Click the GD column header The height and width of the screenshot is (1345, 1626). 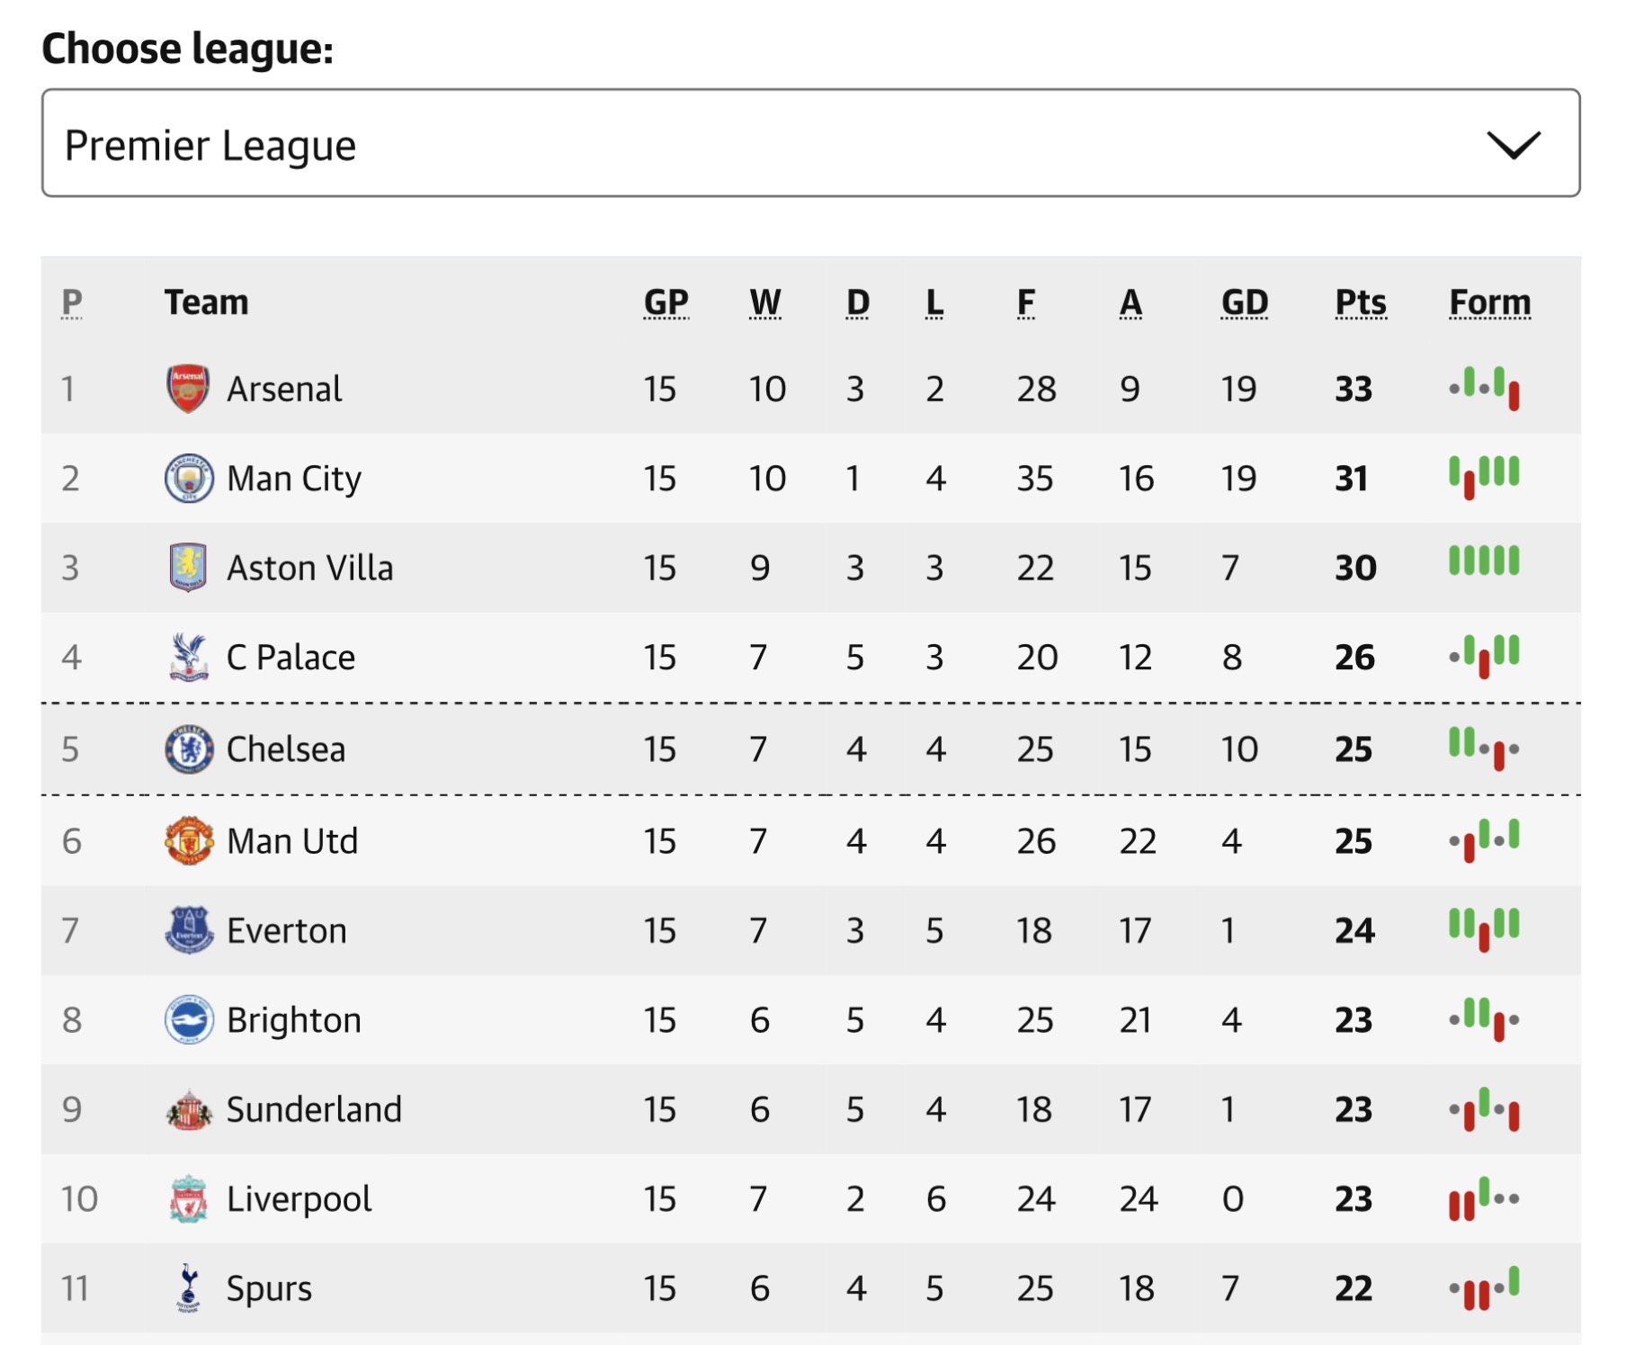(1244, 302)
